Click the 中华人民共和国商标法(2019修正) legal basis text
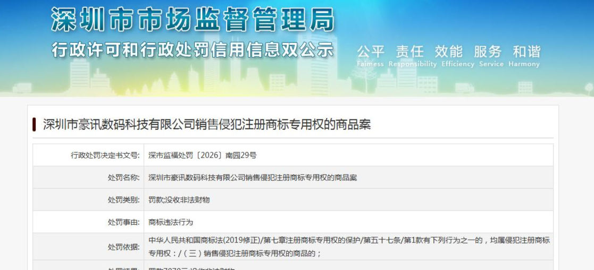Screen dimensions: 594x270 pos(349,247)
